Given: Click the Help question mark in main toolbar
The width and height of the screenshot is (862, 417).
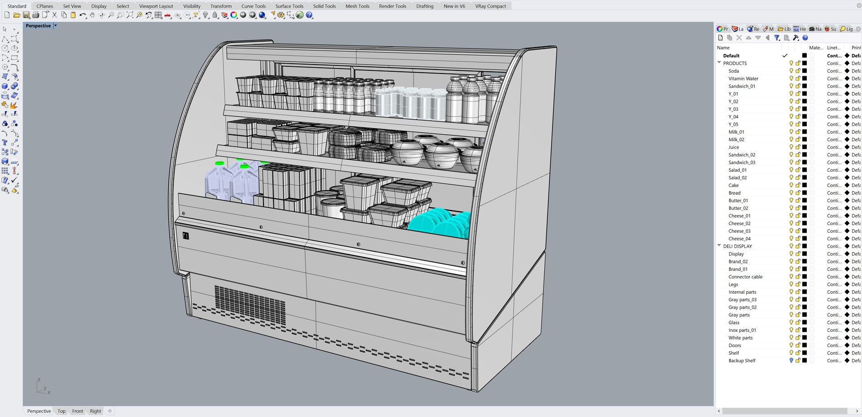Looking at the screenshot, I should [309, 15].
